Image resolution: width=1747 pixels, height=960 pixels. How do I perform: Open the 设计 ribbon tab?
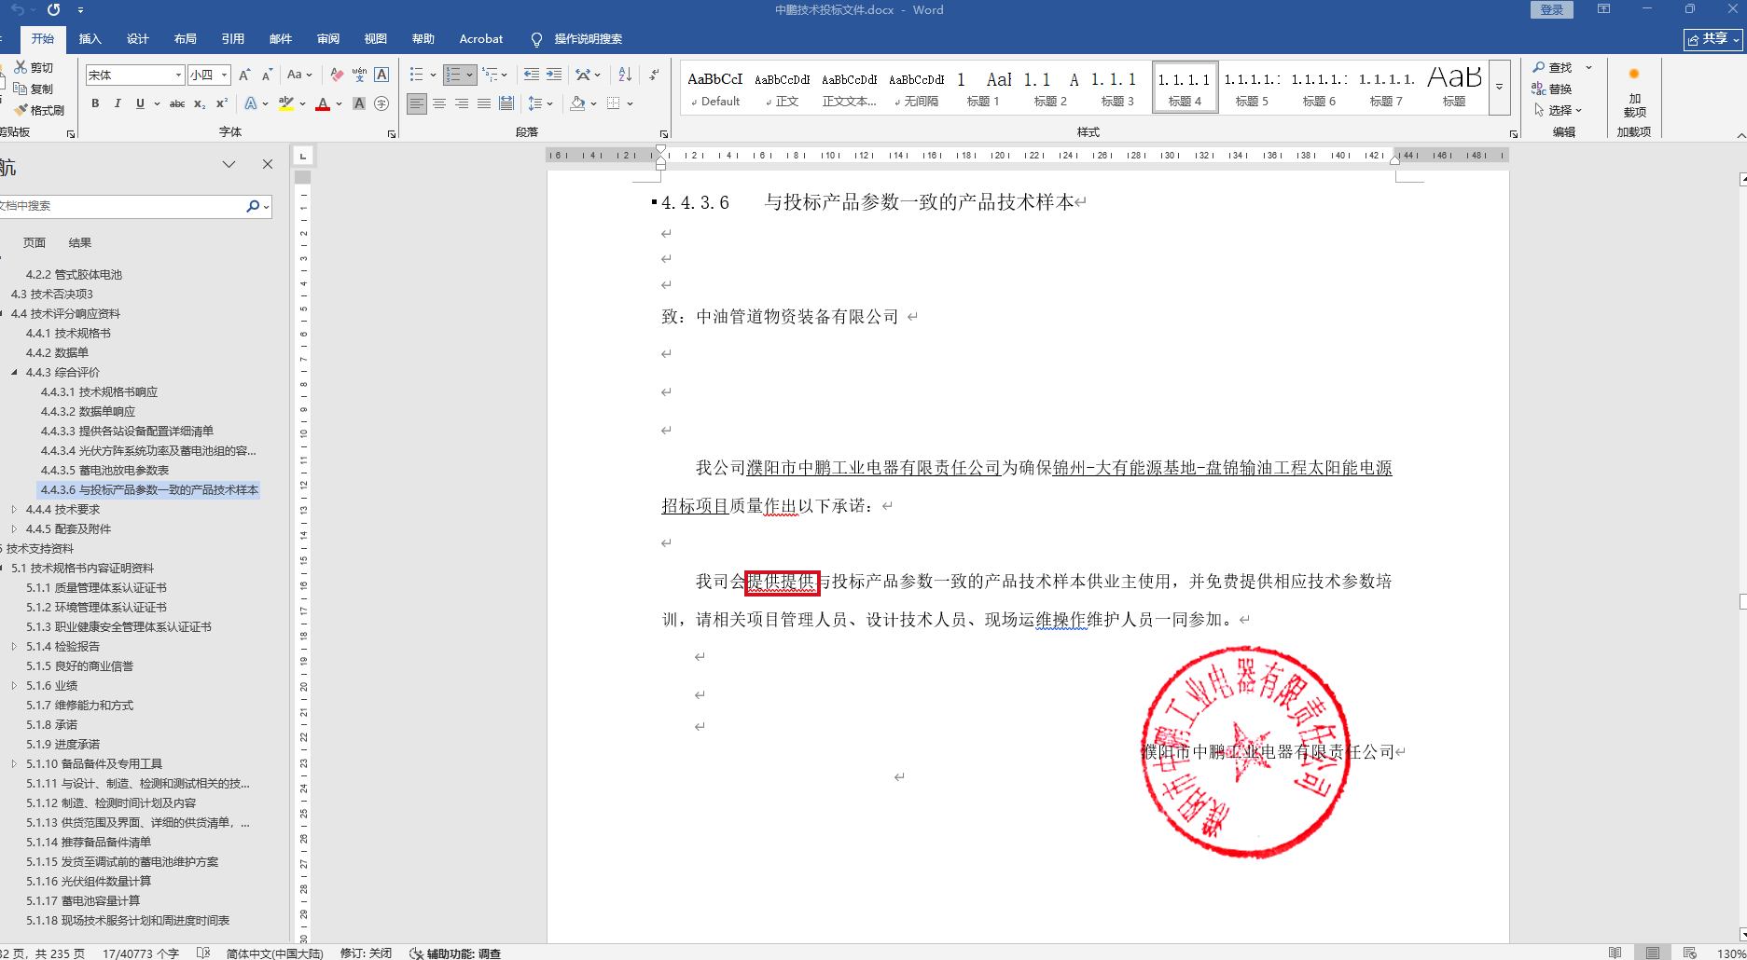click(138, 39)
